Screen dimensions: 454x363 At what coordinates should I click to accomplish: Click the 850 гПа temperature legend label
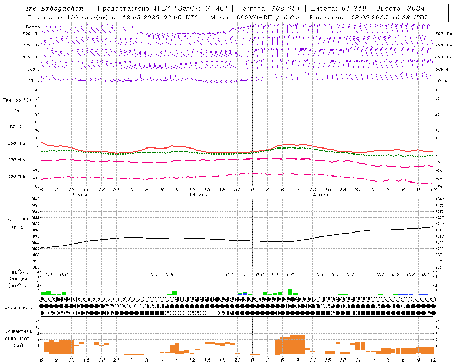17,144
